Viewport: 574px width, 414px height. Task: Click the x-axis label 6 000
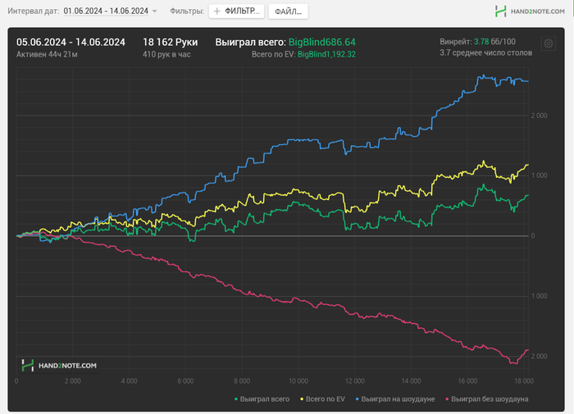(x=185, y=381)
